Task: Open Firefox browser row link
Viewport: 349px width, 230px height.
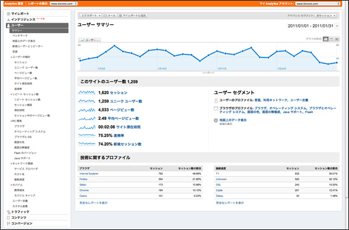Action: click(84, 179)
